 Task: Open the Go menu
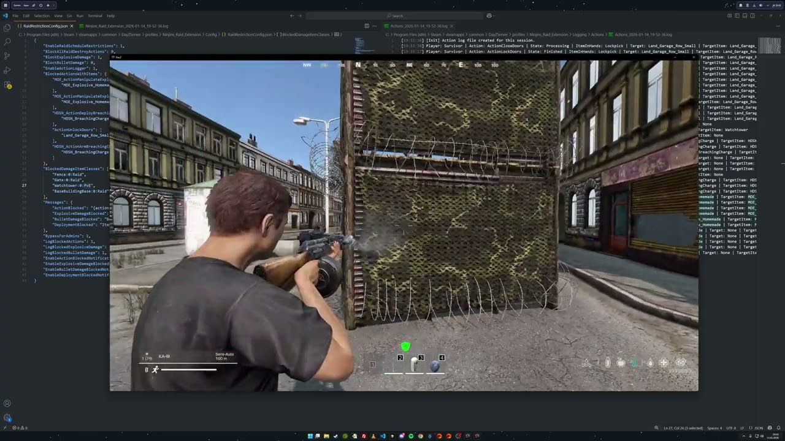(69, 15)
